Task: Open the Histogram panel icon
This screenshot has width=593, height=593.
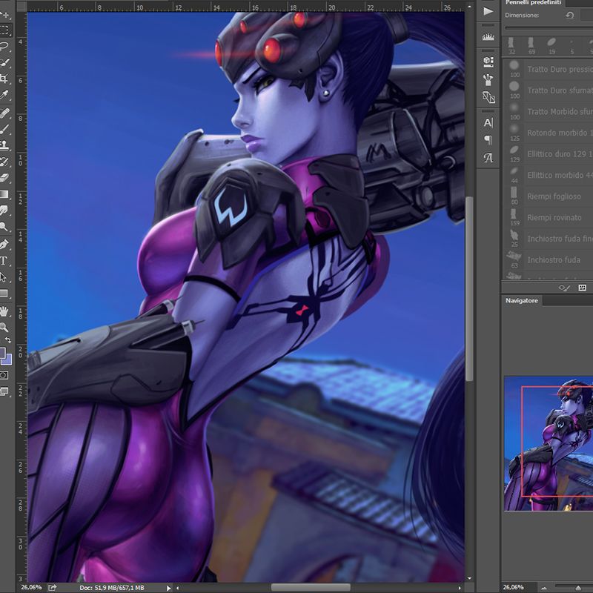Action: [x=488, y=37]
